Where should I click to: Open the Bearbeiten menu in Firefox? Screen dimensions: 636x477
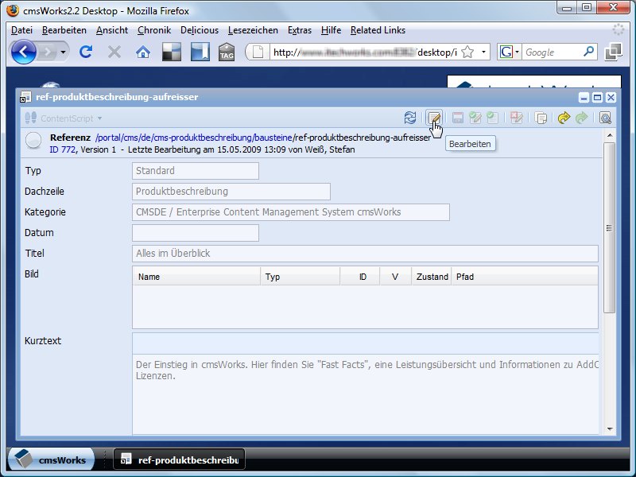point(64,30)
